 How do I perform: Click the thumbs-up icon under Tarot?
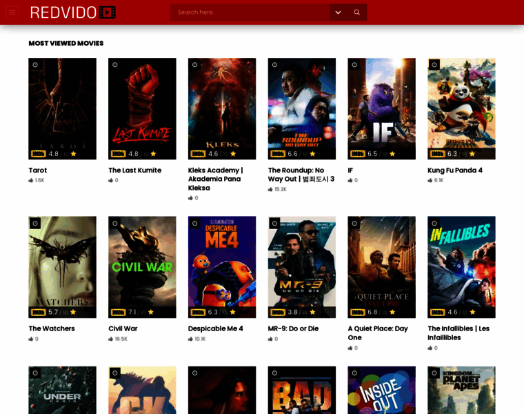pyautogui.click(x=31, y=180)
